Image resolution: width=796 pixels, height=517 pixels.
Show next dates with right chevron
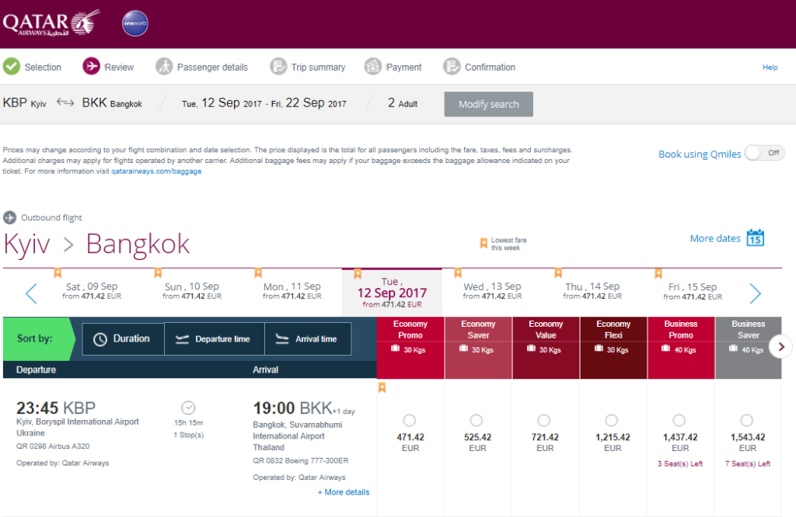756,293
